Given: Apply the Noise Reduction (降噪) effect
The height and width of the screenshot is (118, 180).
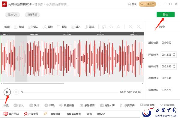Looking at the screenshot, I should tap(49, 105).
